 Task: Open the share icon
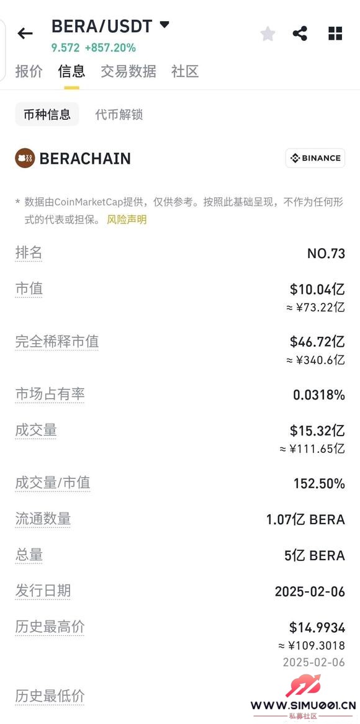[300, 34]
